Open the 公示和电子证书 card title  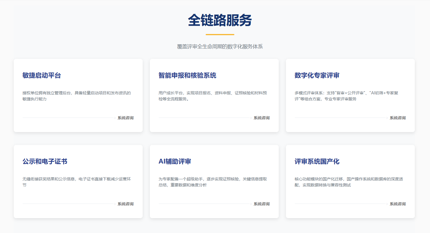click(x=45, y=162)
